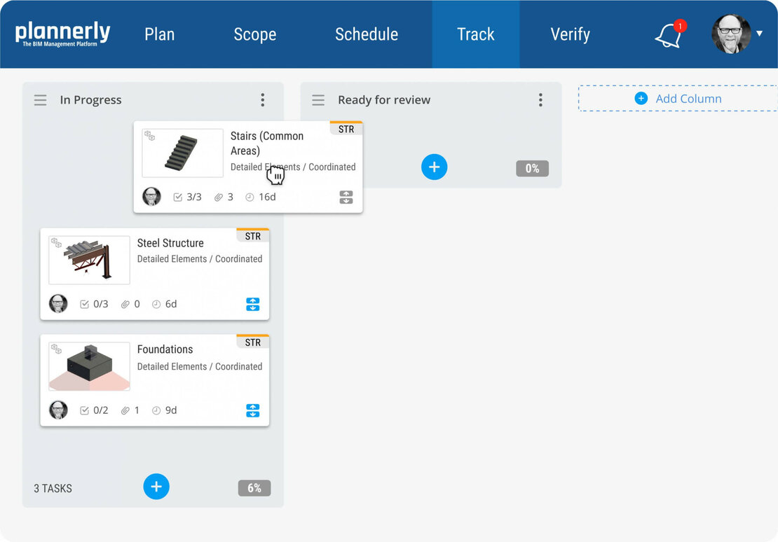Add a task to In Progress column

156,487
